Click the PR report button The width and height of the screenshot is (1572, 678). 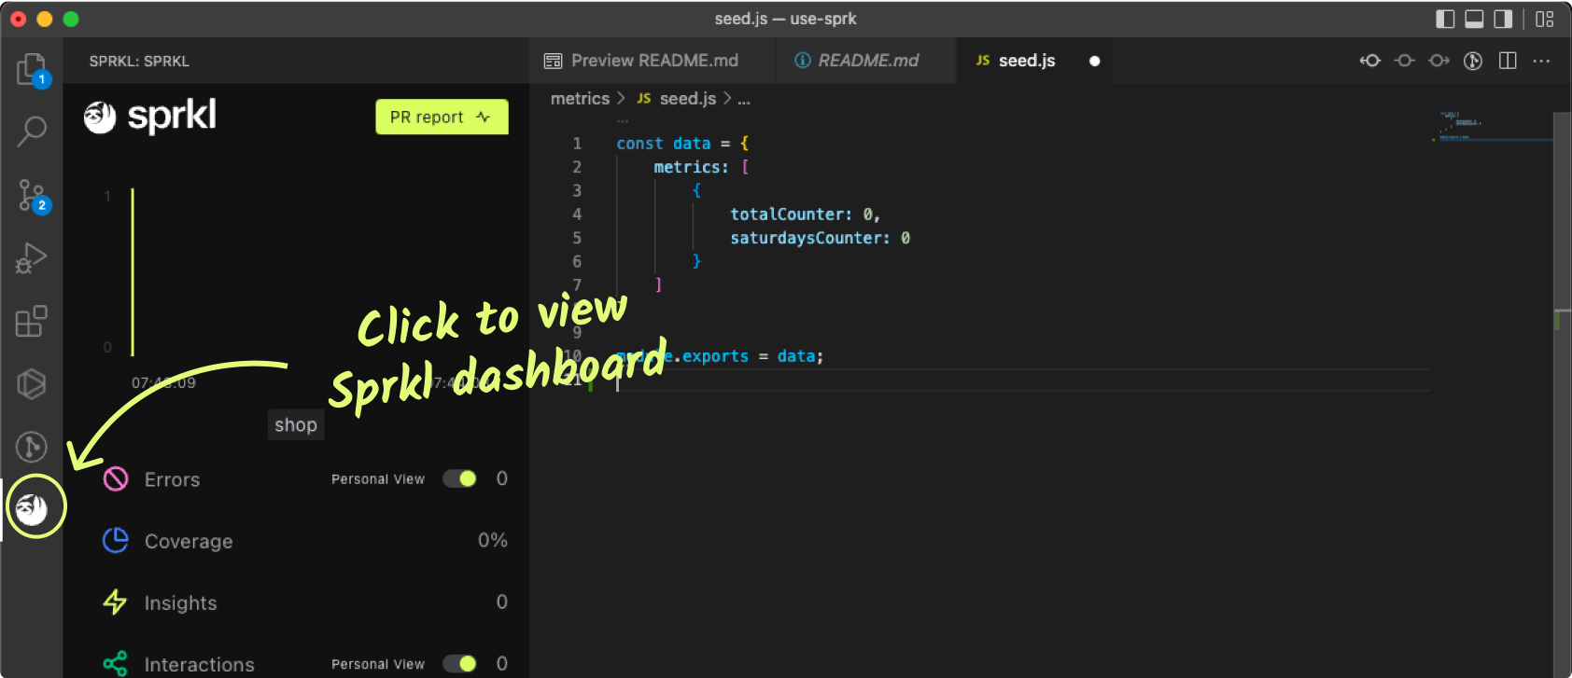(442, 118)
